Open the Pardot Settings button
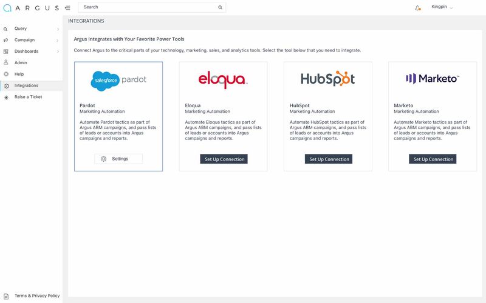The height and width of the screenshot is (303, 486). click(x=118, y=159)
